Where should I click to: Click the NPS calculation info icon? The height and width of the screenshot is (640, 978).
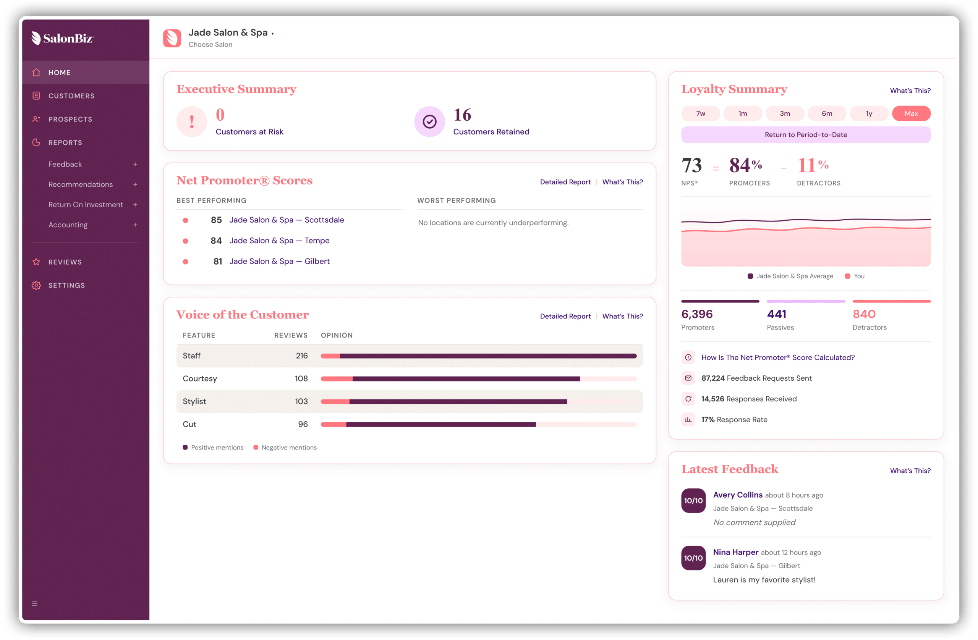click(688, 357)
